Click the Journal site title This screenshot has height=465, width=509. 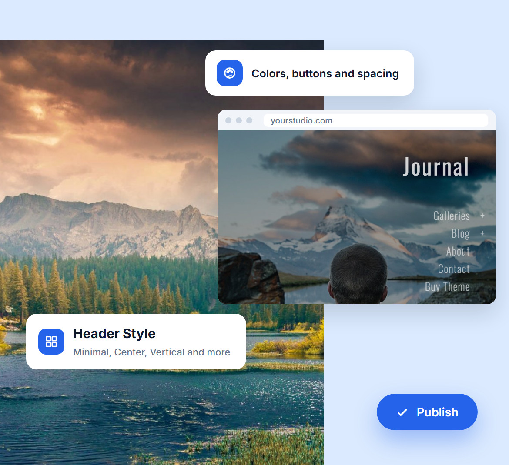click(x=436, y=167)
